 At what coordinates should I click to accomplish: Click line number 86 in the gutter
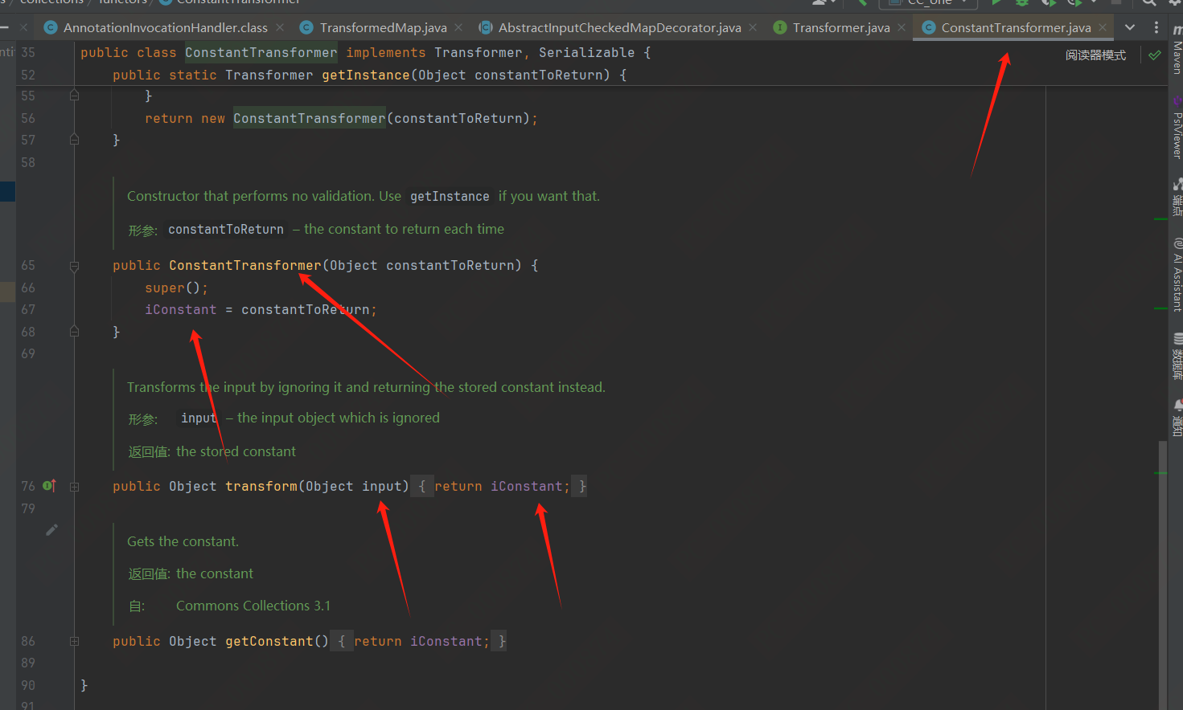pos(28,642)
